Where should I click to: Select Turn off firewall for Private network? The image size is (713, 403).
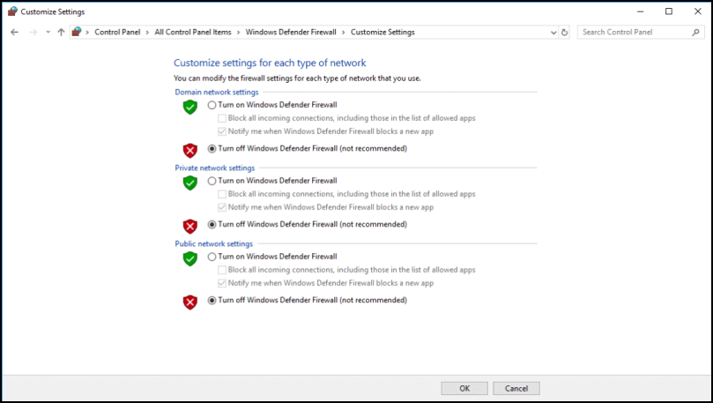pos(212,225)
